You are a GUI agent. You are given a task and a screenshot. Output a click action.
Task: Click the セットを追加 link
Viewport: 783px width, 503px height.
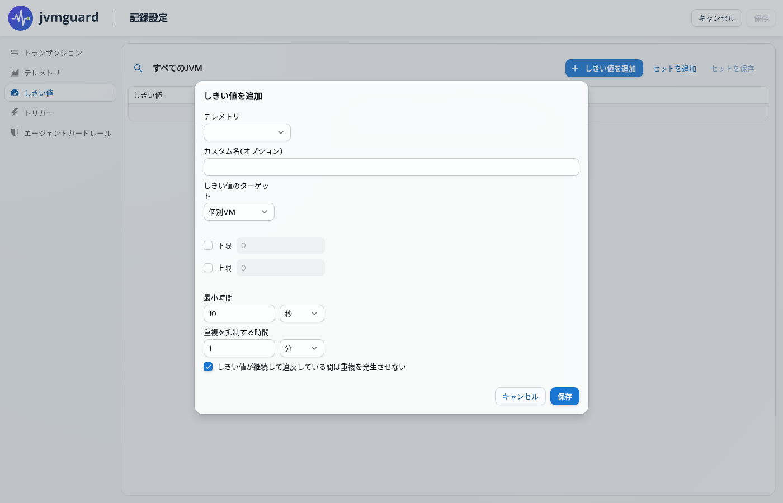click(x=674, y=68)
